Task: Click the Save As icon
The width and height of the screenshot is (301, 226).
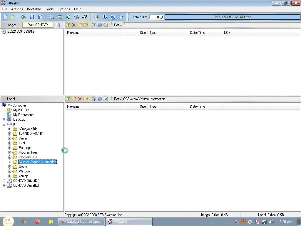Action: [40, 17]
